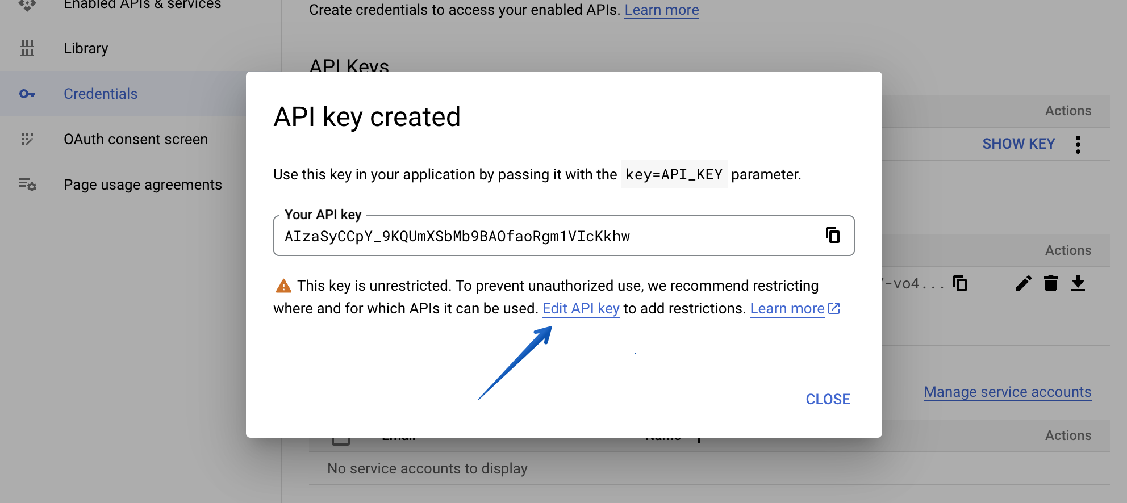Select Page usage agreements in sidebar

[x=142, y=185]
